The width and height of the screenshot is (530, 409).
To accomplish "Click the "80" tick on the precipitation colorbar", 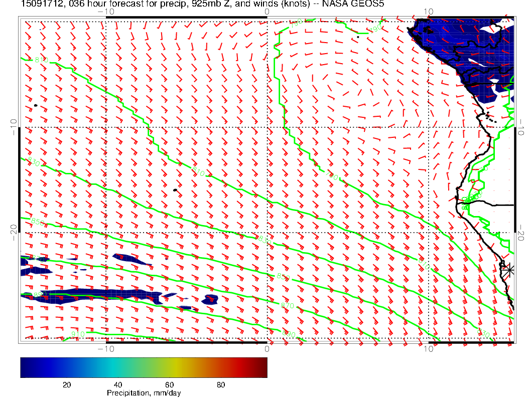I will pyautogui.click(x=220, y=385).
